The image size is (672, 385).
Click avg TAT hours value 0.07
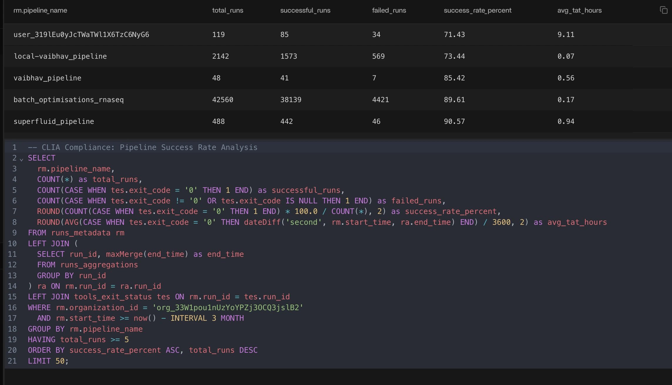pos(566,56)
